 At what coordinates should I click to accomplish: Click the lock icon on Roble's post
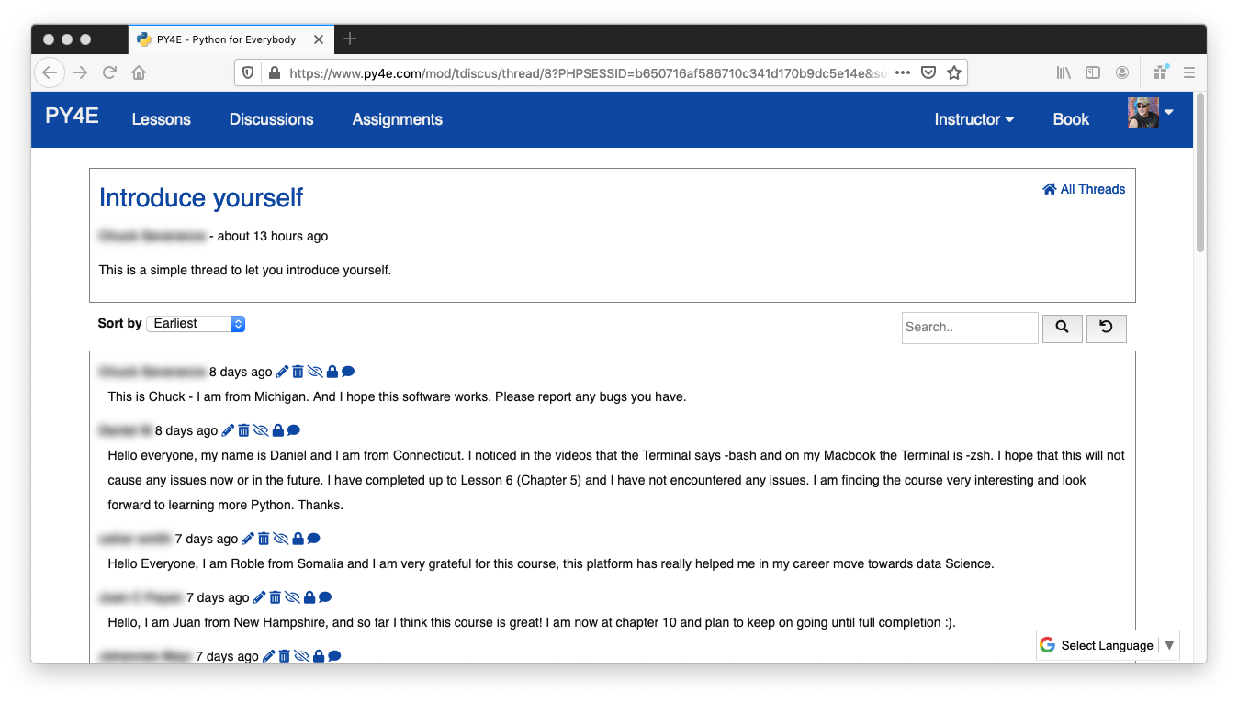[298, 539]
